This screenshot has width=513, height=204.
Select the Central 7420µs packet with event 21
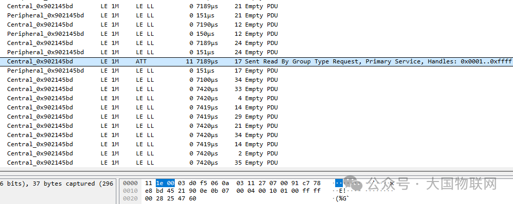[x=256, y=126]
